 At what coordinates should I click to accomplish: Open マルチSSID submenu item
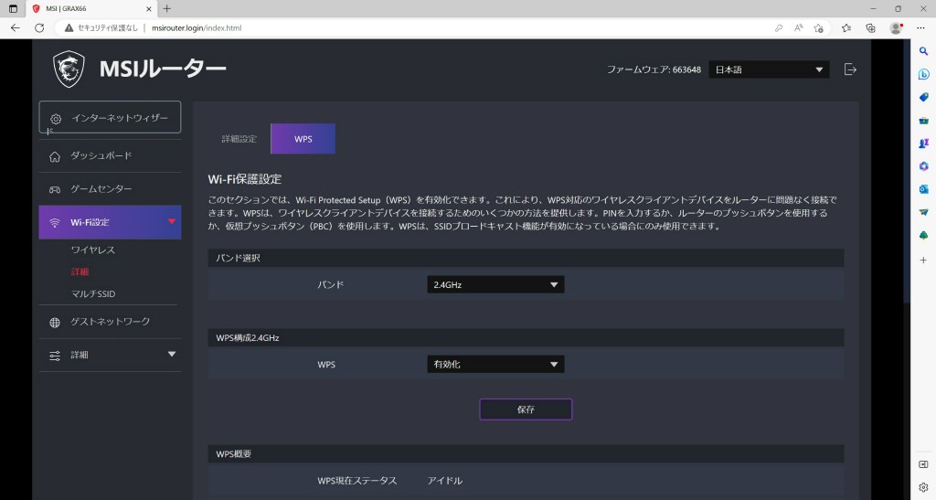93,294
